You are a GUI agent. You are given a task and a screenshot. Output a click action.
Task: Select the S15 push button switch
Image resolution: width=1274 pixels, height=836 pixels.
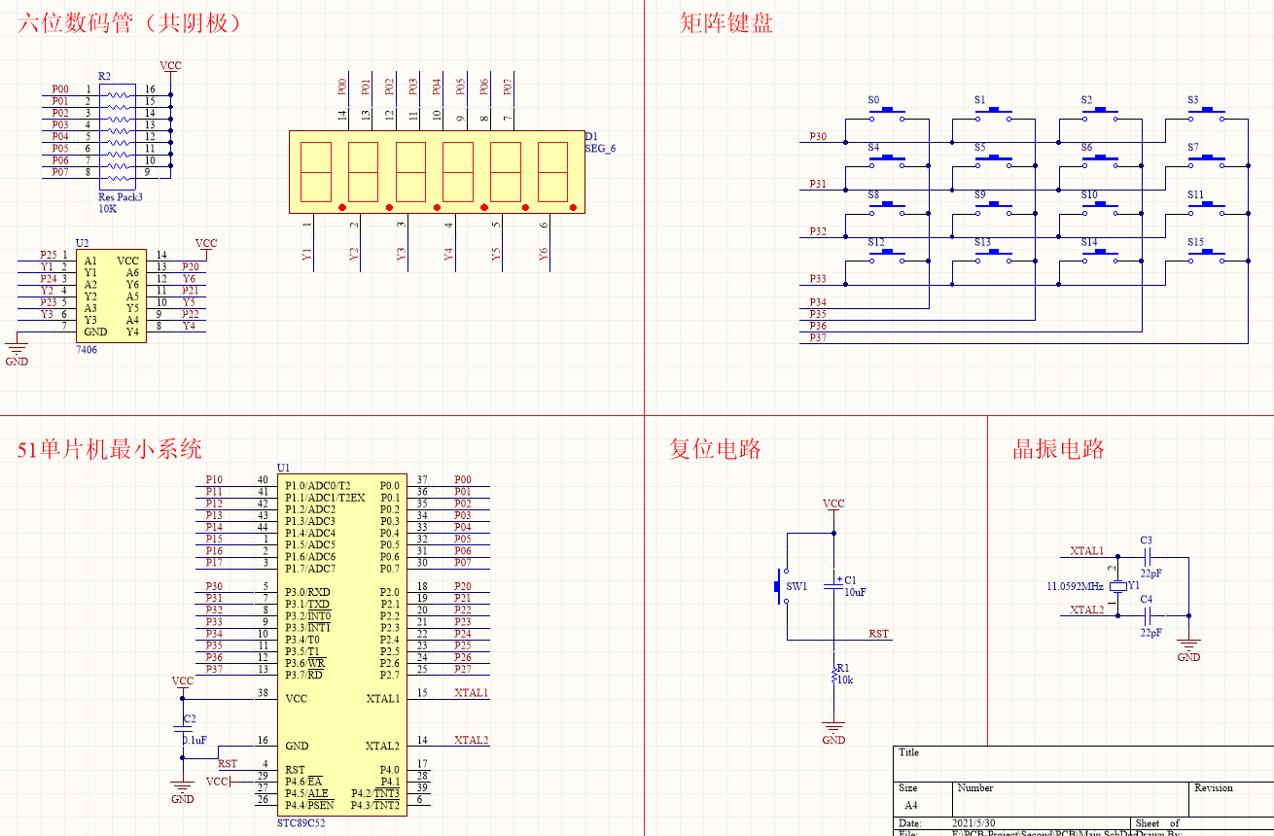coord(1207,258)
